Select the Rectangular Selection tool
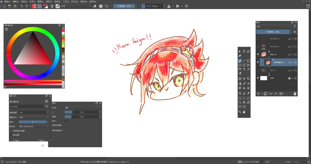 (240, 98)
